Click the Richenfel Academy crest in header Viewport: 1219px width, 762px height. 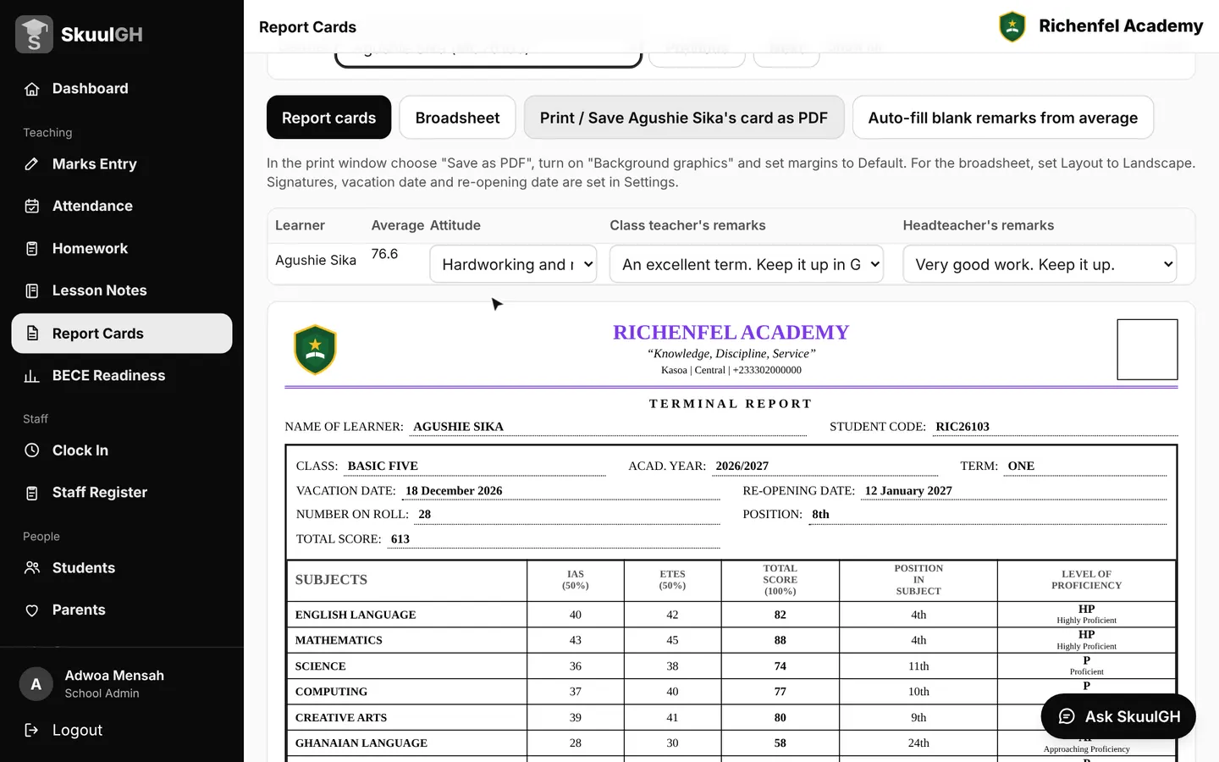tap(1012, 26)
